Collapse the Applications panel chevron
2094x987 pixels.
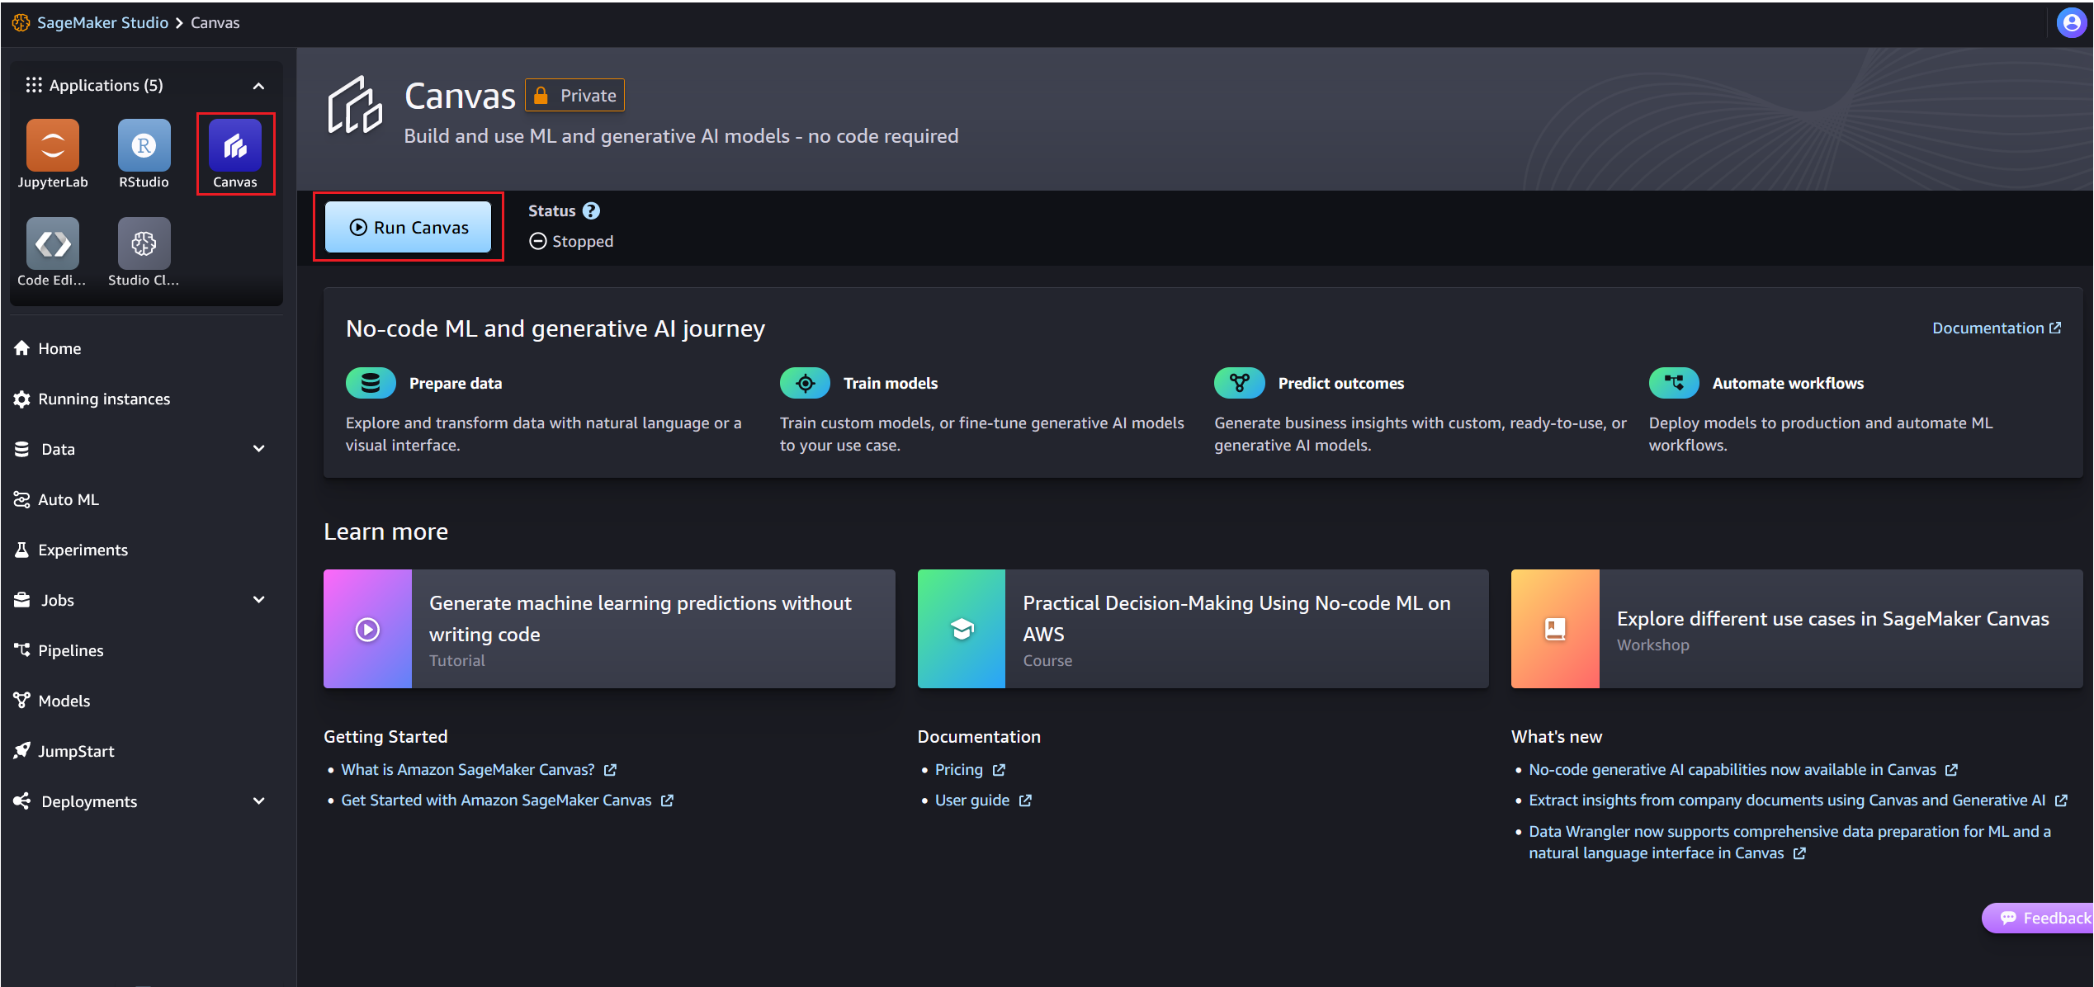[x=258, y=86]
